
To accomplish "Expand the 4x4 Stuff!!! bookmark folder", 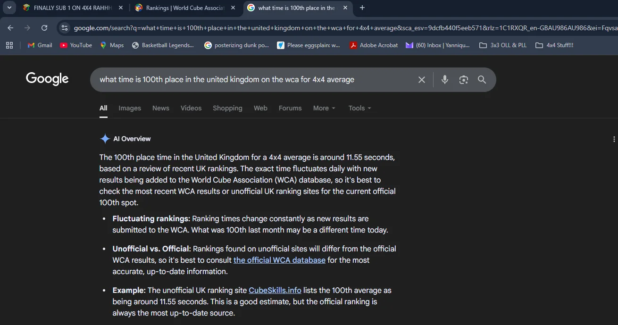I will (555, 45).
